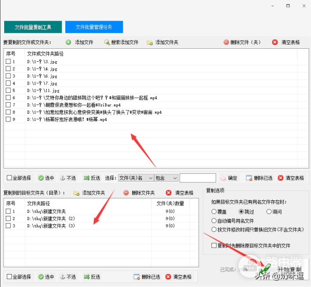Click 文件(夹)数量 column header

pyautogui.click(x=171, y=203)
